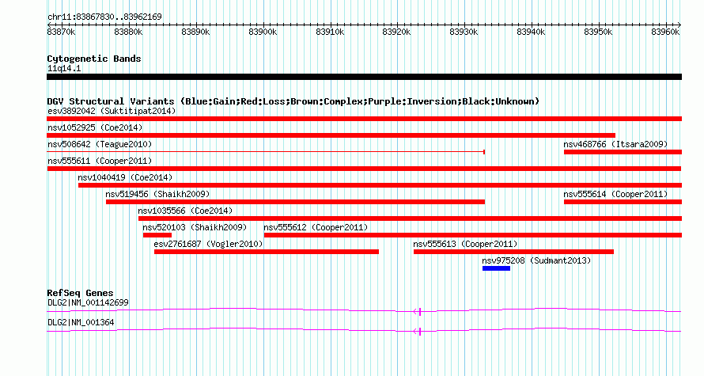Click the 83880k ruler position

point(128,32)
